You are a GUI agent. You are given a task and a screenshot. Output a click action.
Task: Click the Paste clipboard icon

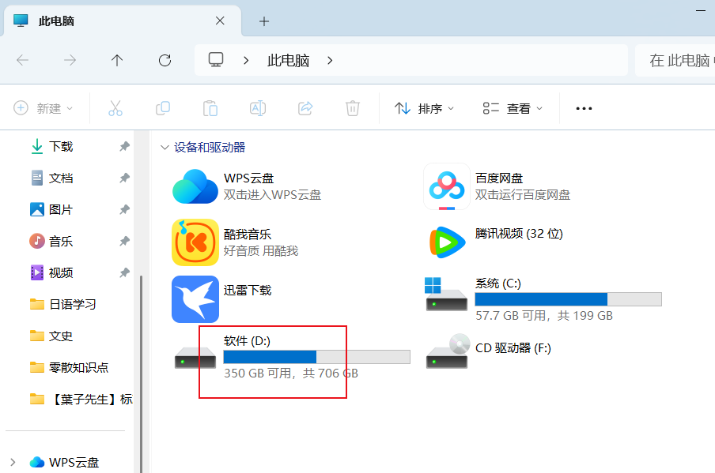(210, 108)
